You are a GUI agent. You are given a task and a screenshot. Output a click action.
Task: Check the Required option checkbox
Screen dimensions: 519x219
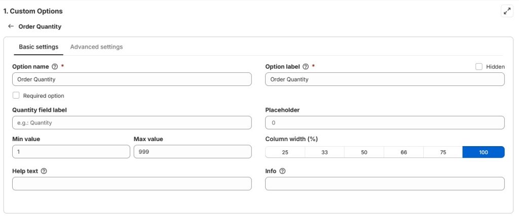(x=16, y=96)
